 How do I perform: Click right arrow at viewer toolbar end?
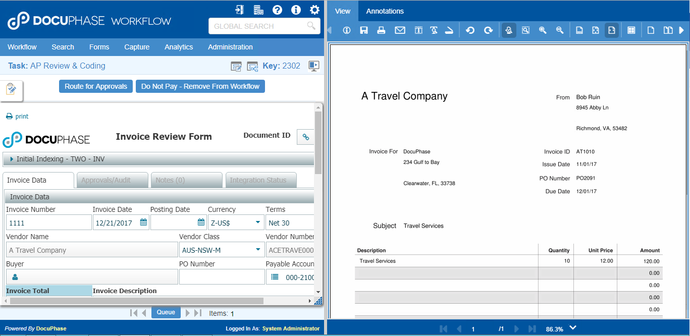pyautogui.click(x=682, y=30)
